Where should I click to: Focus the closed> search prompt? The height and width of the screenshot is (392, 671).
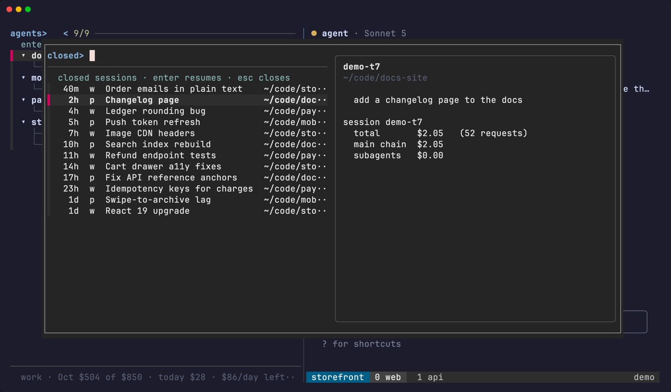pyautogui.click(x=187, y=56)
